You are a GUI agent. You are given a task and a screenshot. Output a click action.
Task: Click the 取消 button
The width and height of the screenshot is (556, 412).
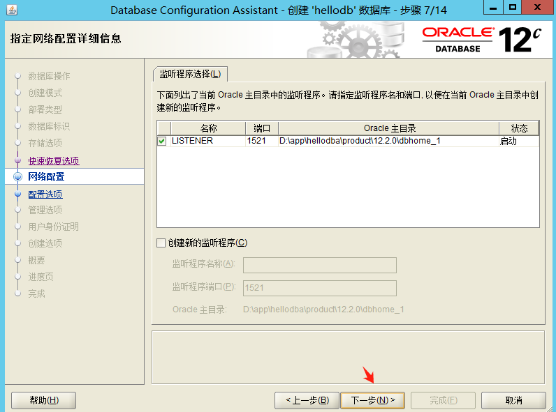click(x=513, y=400)
